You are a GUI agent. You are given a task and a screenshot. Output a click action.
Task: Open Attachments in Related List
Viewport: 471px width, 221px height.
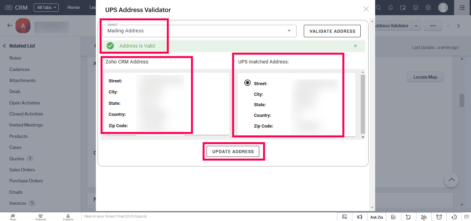coord(22,80)
